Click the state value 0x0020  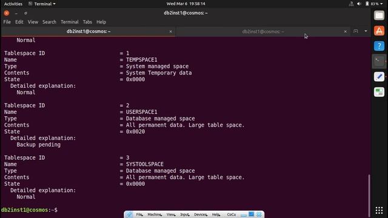(135, 131)
